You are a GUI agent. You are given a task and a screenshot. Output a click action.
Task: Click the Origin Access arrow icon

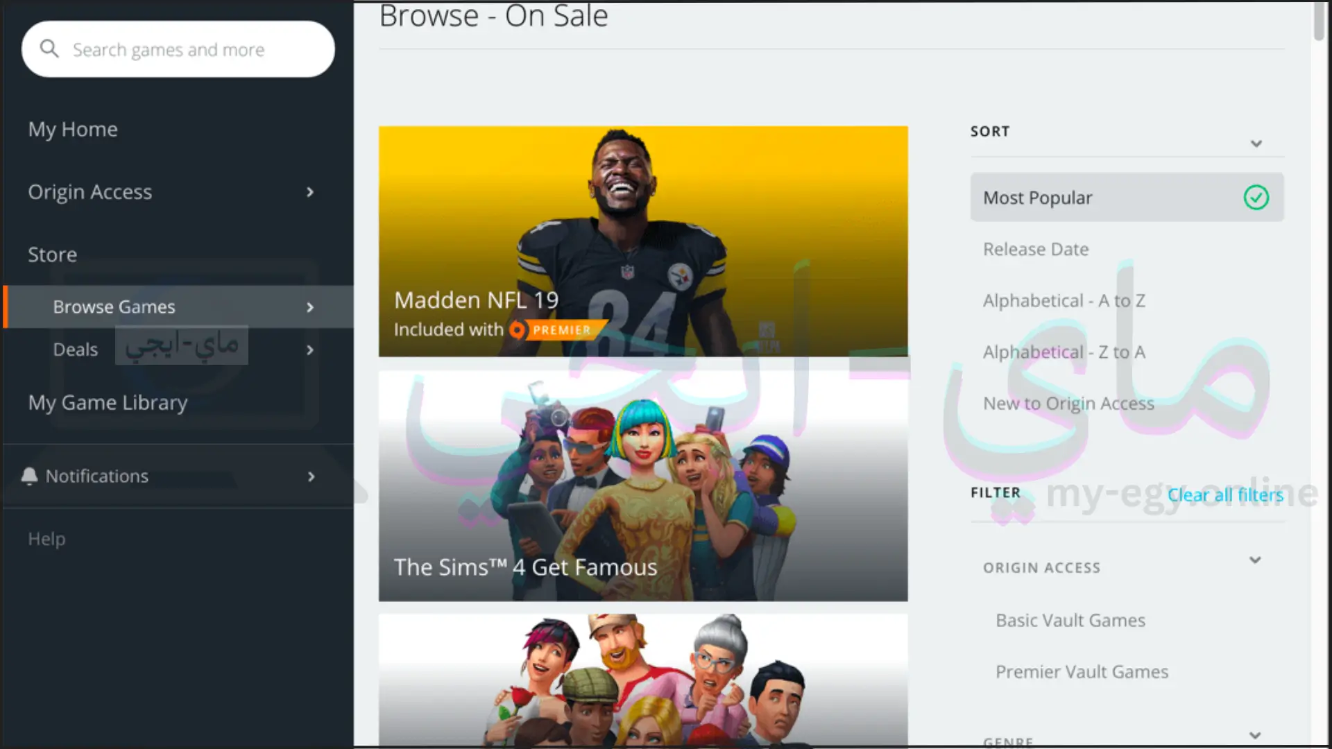click(310, 191)
